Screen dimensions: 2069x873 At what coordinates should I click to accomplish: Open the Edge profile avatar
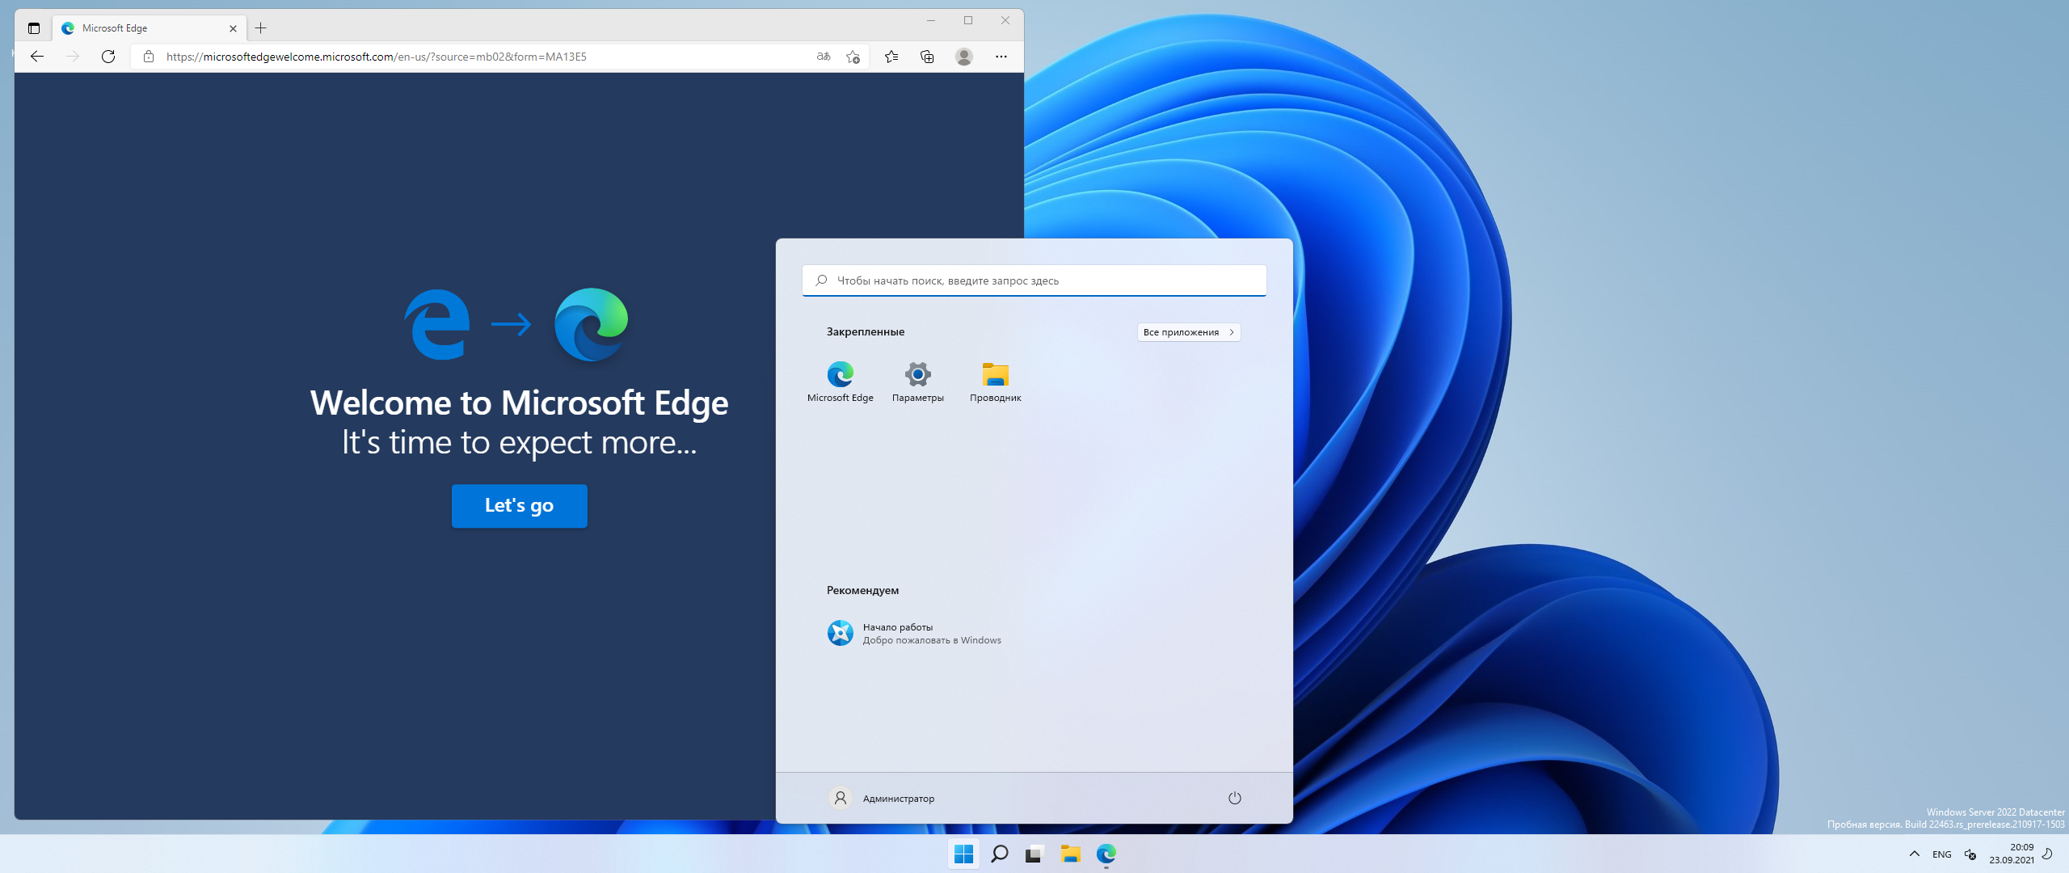tap(964, 57)
